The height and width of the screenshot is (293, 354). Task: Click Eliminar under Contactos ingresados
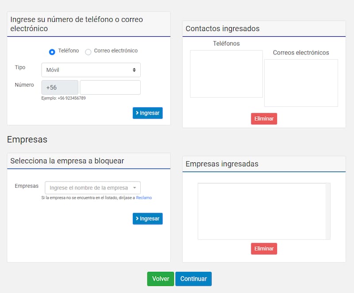264,119
